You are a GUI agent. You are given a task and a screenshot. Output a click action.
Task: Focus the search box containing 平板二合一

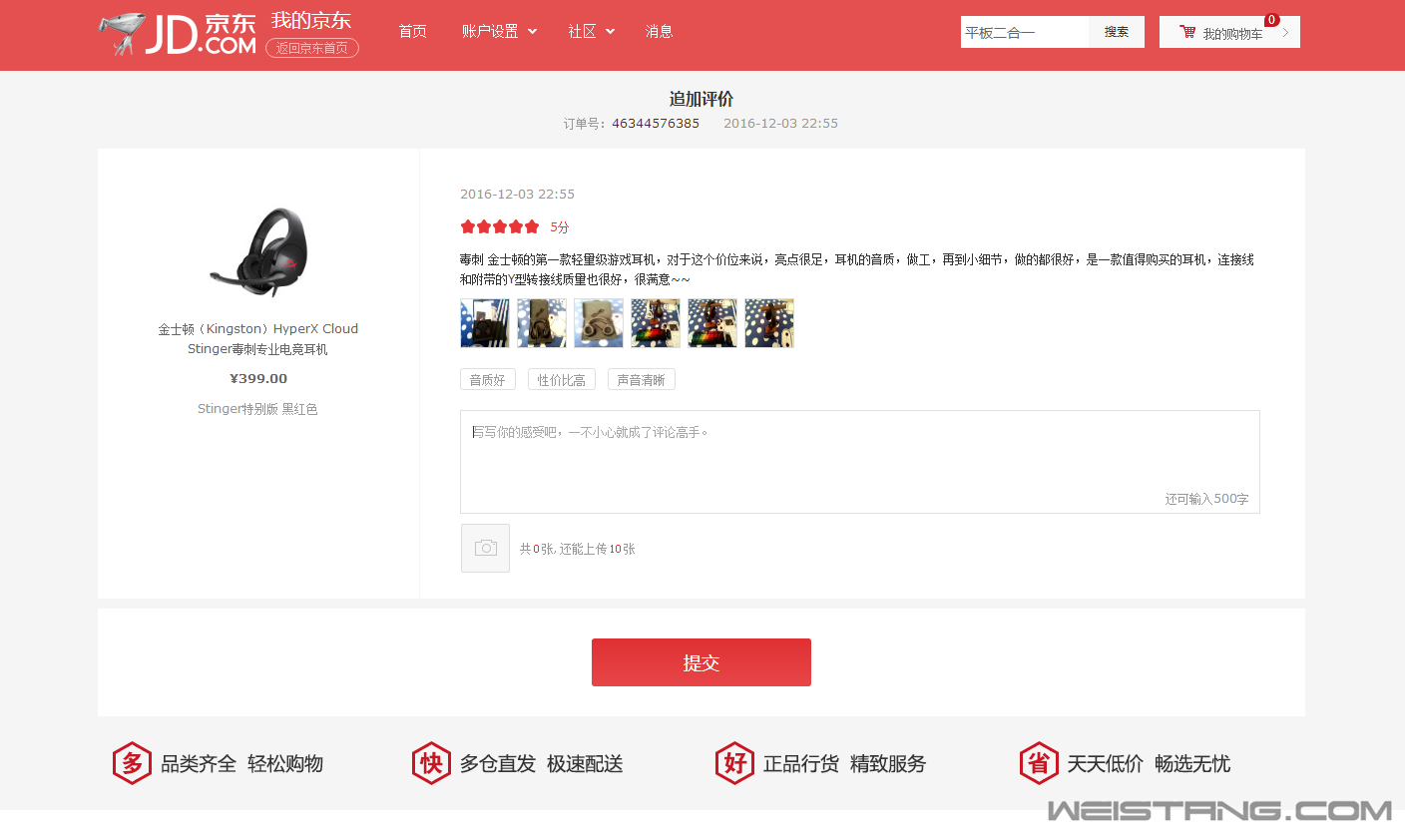(1025, 32)
